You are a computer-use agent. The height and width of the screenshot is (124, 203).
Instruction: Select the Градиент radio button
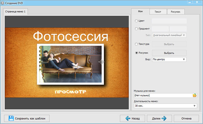pyautogui.click(x=136, y=29)
